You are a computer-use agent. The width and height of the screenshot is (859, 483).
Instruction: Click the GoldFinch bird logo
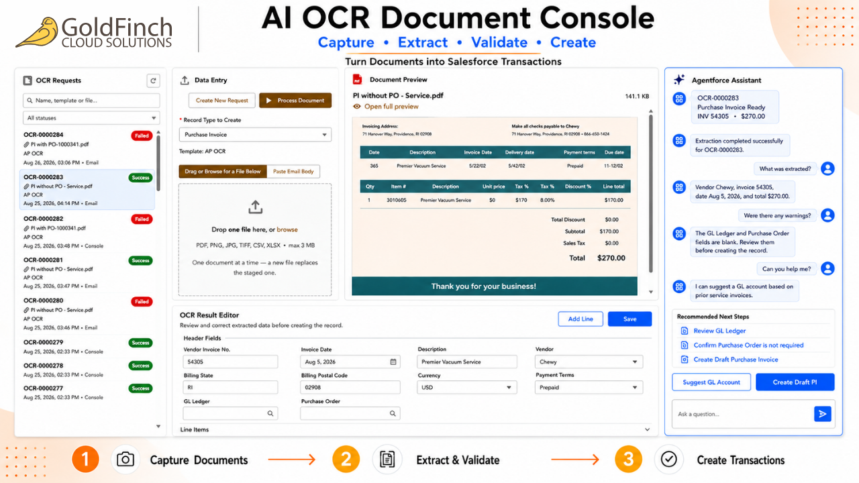coord(37,32)
